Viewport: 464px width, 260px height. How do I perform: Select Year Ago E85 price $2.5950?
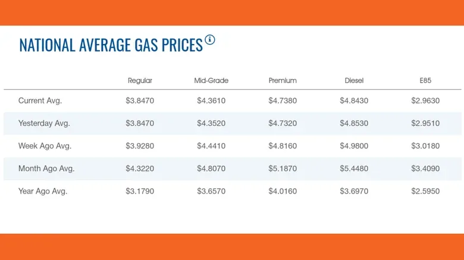425,191
